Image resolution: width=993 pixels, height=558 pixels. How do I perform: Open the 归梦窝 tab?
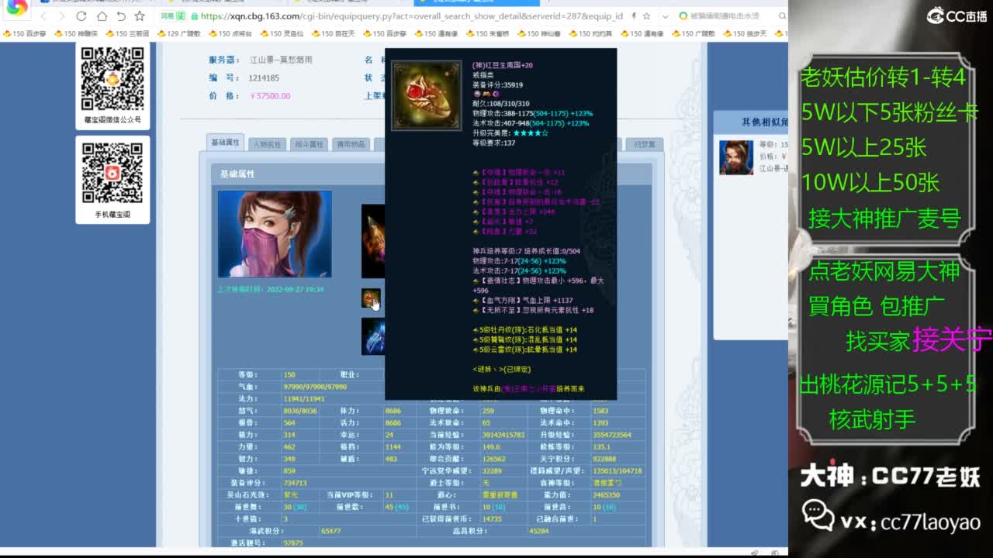[x=645, y=144]
